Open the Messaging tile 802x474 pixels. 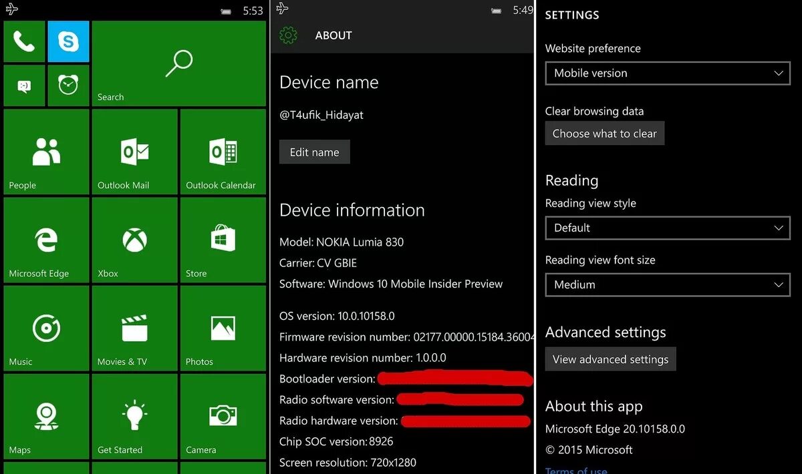[24, 85]
